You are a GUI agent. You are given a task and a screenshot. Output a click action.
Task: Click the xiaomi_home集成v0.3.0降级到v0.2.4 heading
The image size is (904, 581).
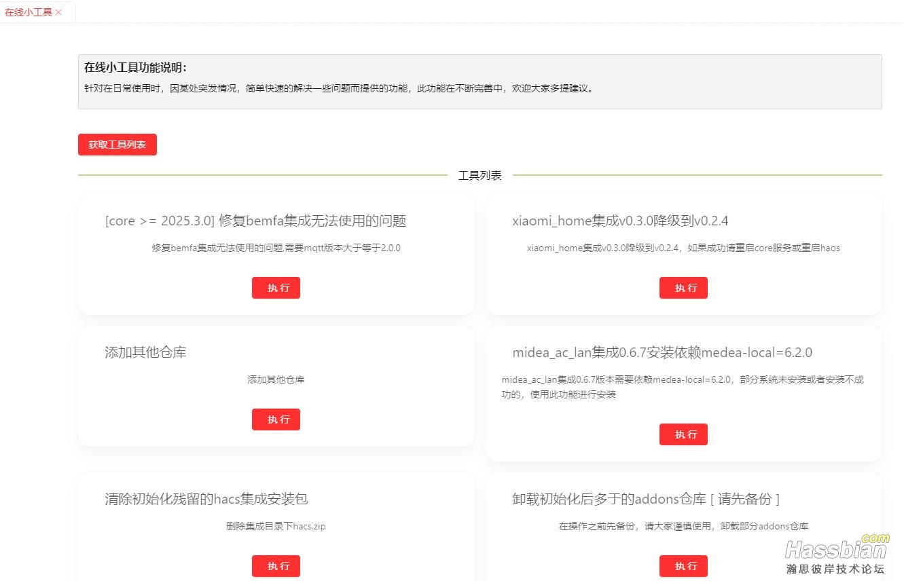(620, 221)
